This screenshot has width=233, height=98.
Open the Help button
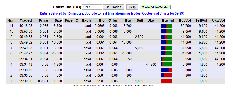click(x=132, y=7)
